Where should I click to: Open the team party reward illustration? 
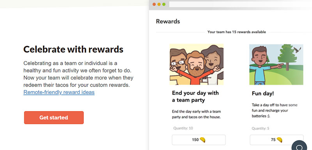(x=197, y=64)
